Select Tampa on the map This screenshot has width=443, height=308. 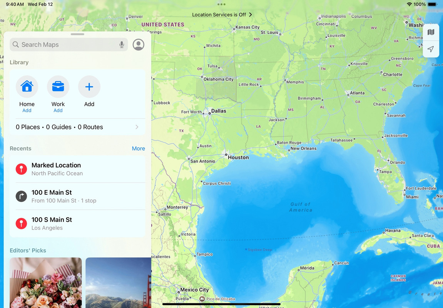click(385, 172)
